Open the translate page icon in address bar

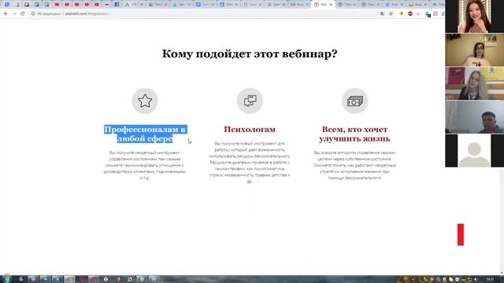click(382, 14)
